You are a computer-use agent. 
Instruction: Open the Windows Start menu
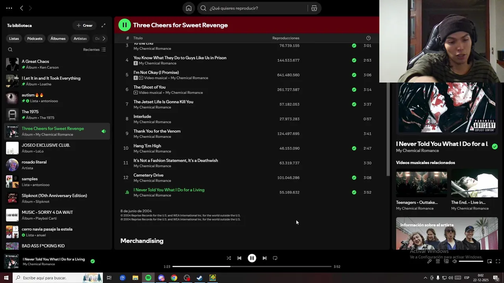coord(6,278)
